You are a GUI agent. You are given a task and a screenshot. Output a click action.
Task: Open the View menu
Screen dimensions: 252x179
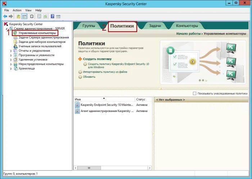coord(28,10)
